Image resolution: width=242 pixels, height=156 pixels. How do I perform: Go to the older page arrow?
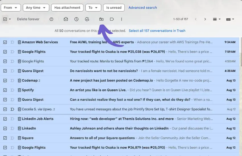click(205, 19)
